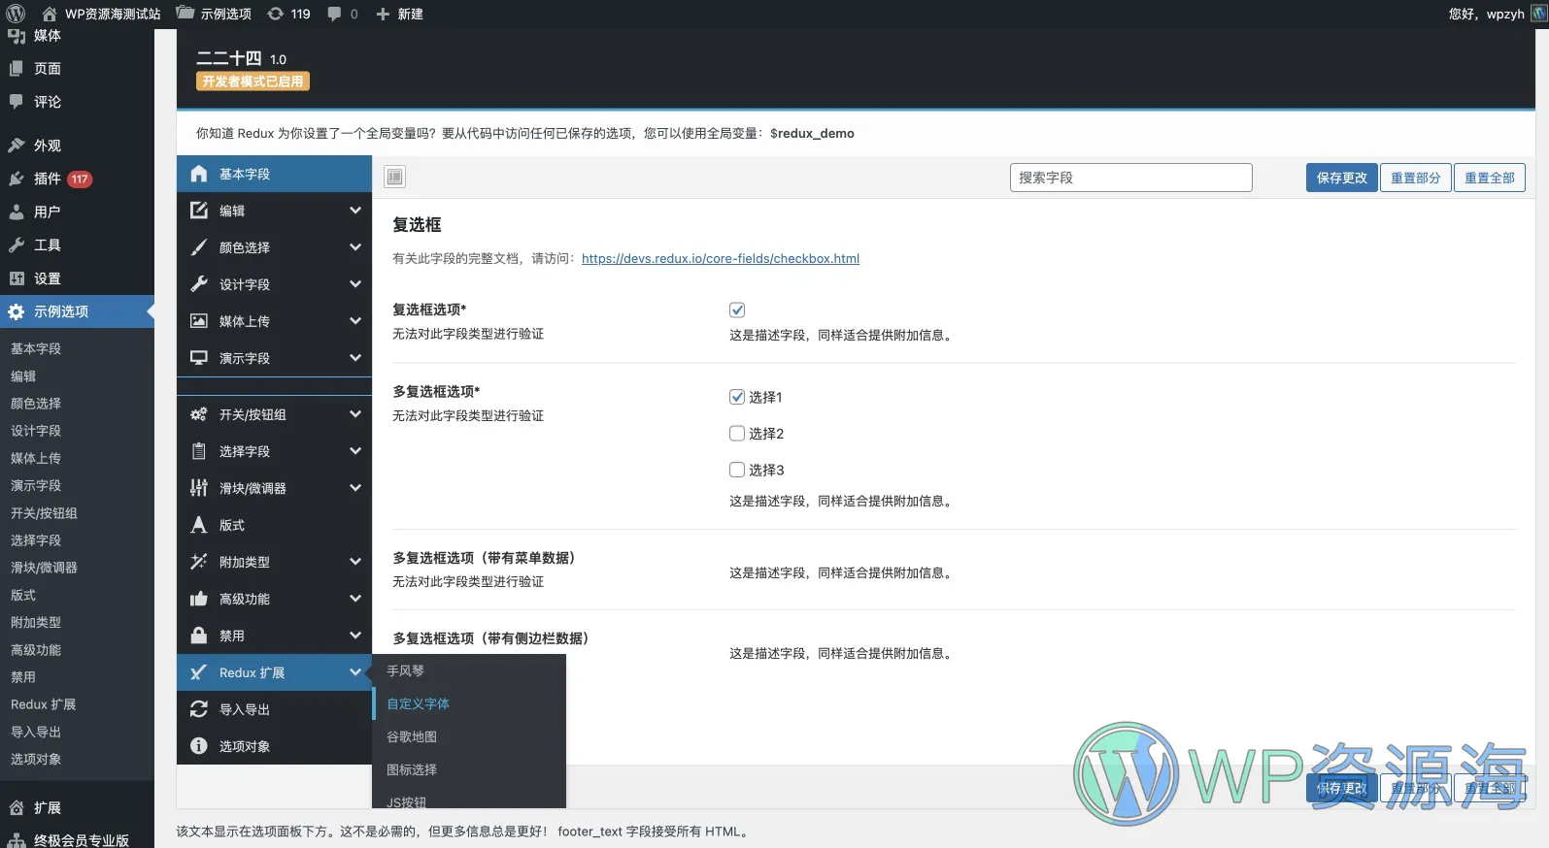Image resolution: width=1549 pixels, height=848 pixels.
Task: Open 滑块/微调器 in WordPress left submenu
Action: point(44,568)
